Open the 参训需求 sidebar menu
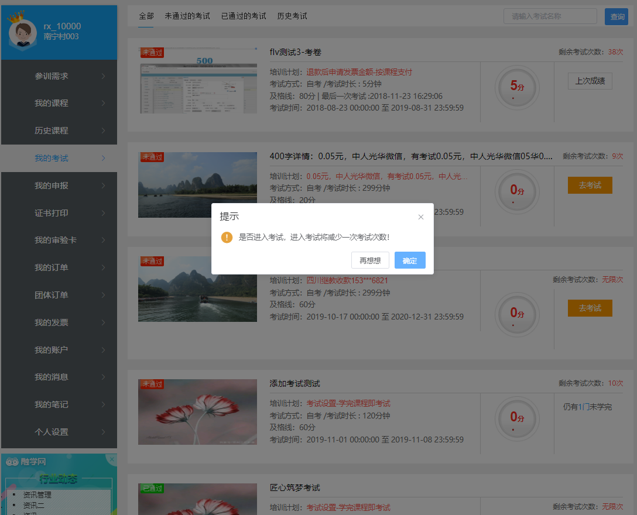This screenshot has width=637, height=515. [x=59, y=76]
